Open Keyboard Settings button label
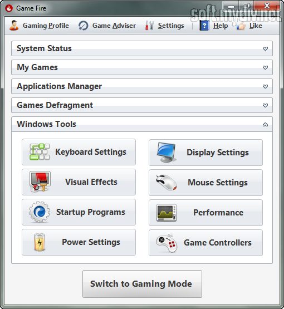 [91, 152]
